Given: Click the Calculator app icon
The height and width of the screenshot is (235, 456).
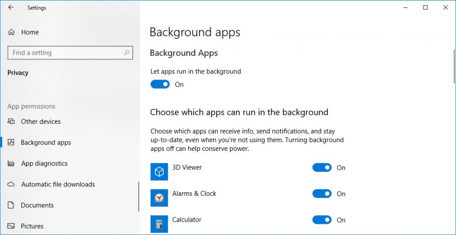Looking at the screenshot, I should (x=159, y=224).
